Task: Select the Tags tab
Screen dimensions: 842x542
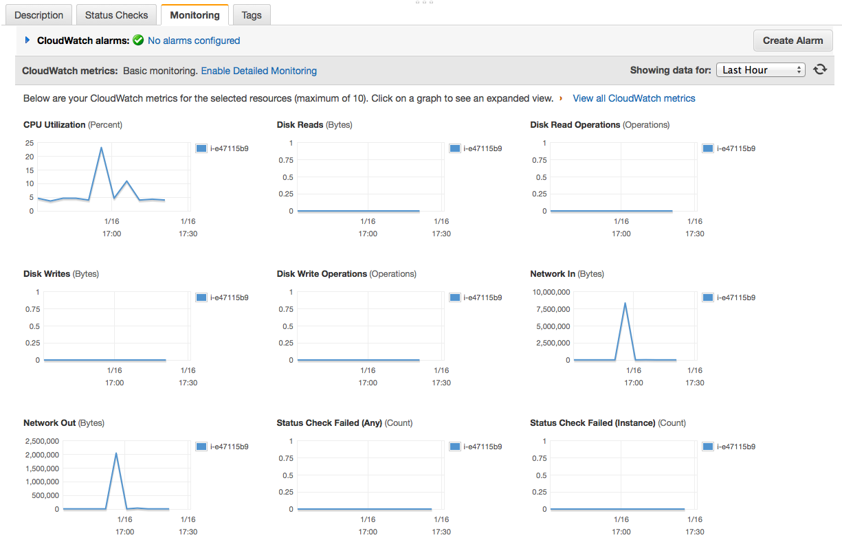Action: coord(252,14)
